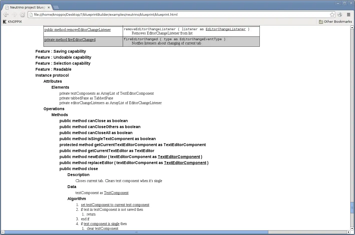Image resolution: width=355 pixels, height=235 pixels.
Task: Close the Neutrino project blueprint tab
Action: 49,7
